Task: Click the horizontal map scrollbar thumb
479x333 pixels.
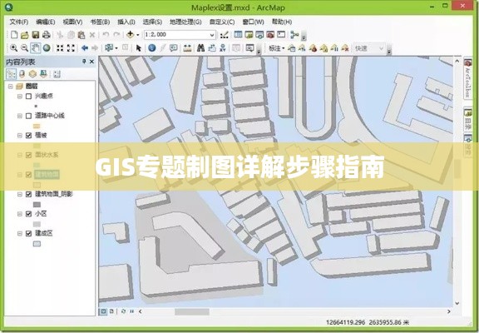Action: click(x=192, y=311)
